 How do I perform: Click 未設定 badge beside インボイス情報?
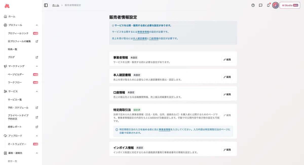[x=140, y=148]
